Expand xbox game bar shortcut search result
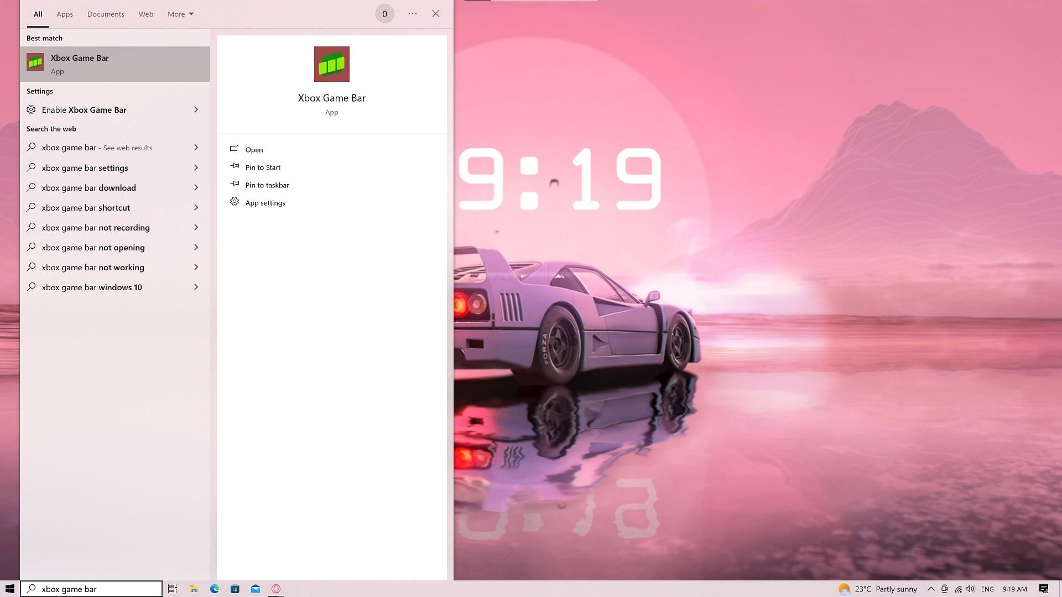The height and width of the screenshot is (597, 1062). [x=196, y=208]
